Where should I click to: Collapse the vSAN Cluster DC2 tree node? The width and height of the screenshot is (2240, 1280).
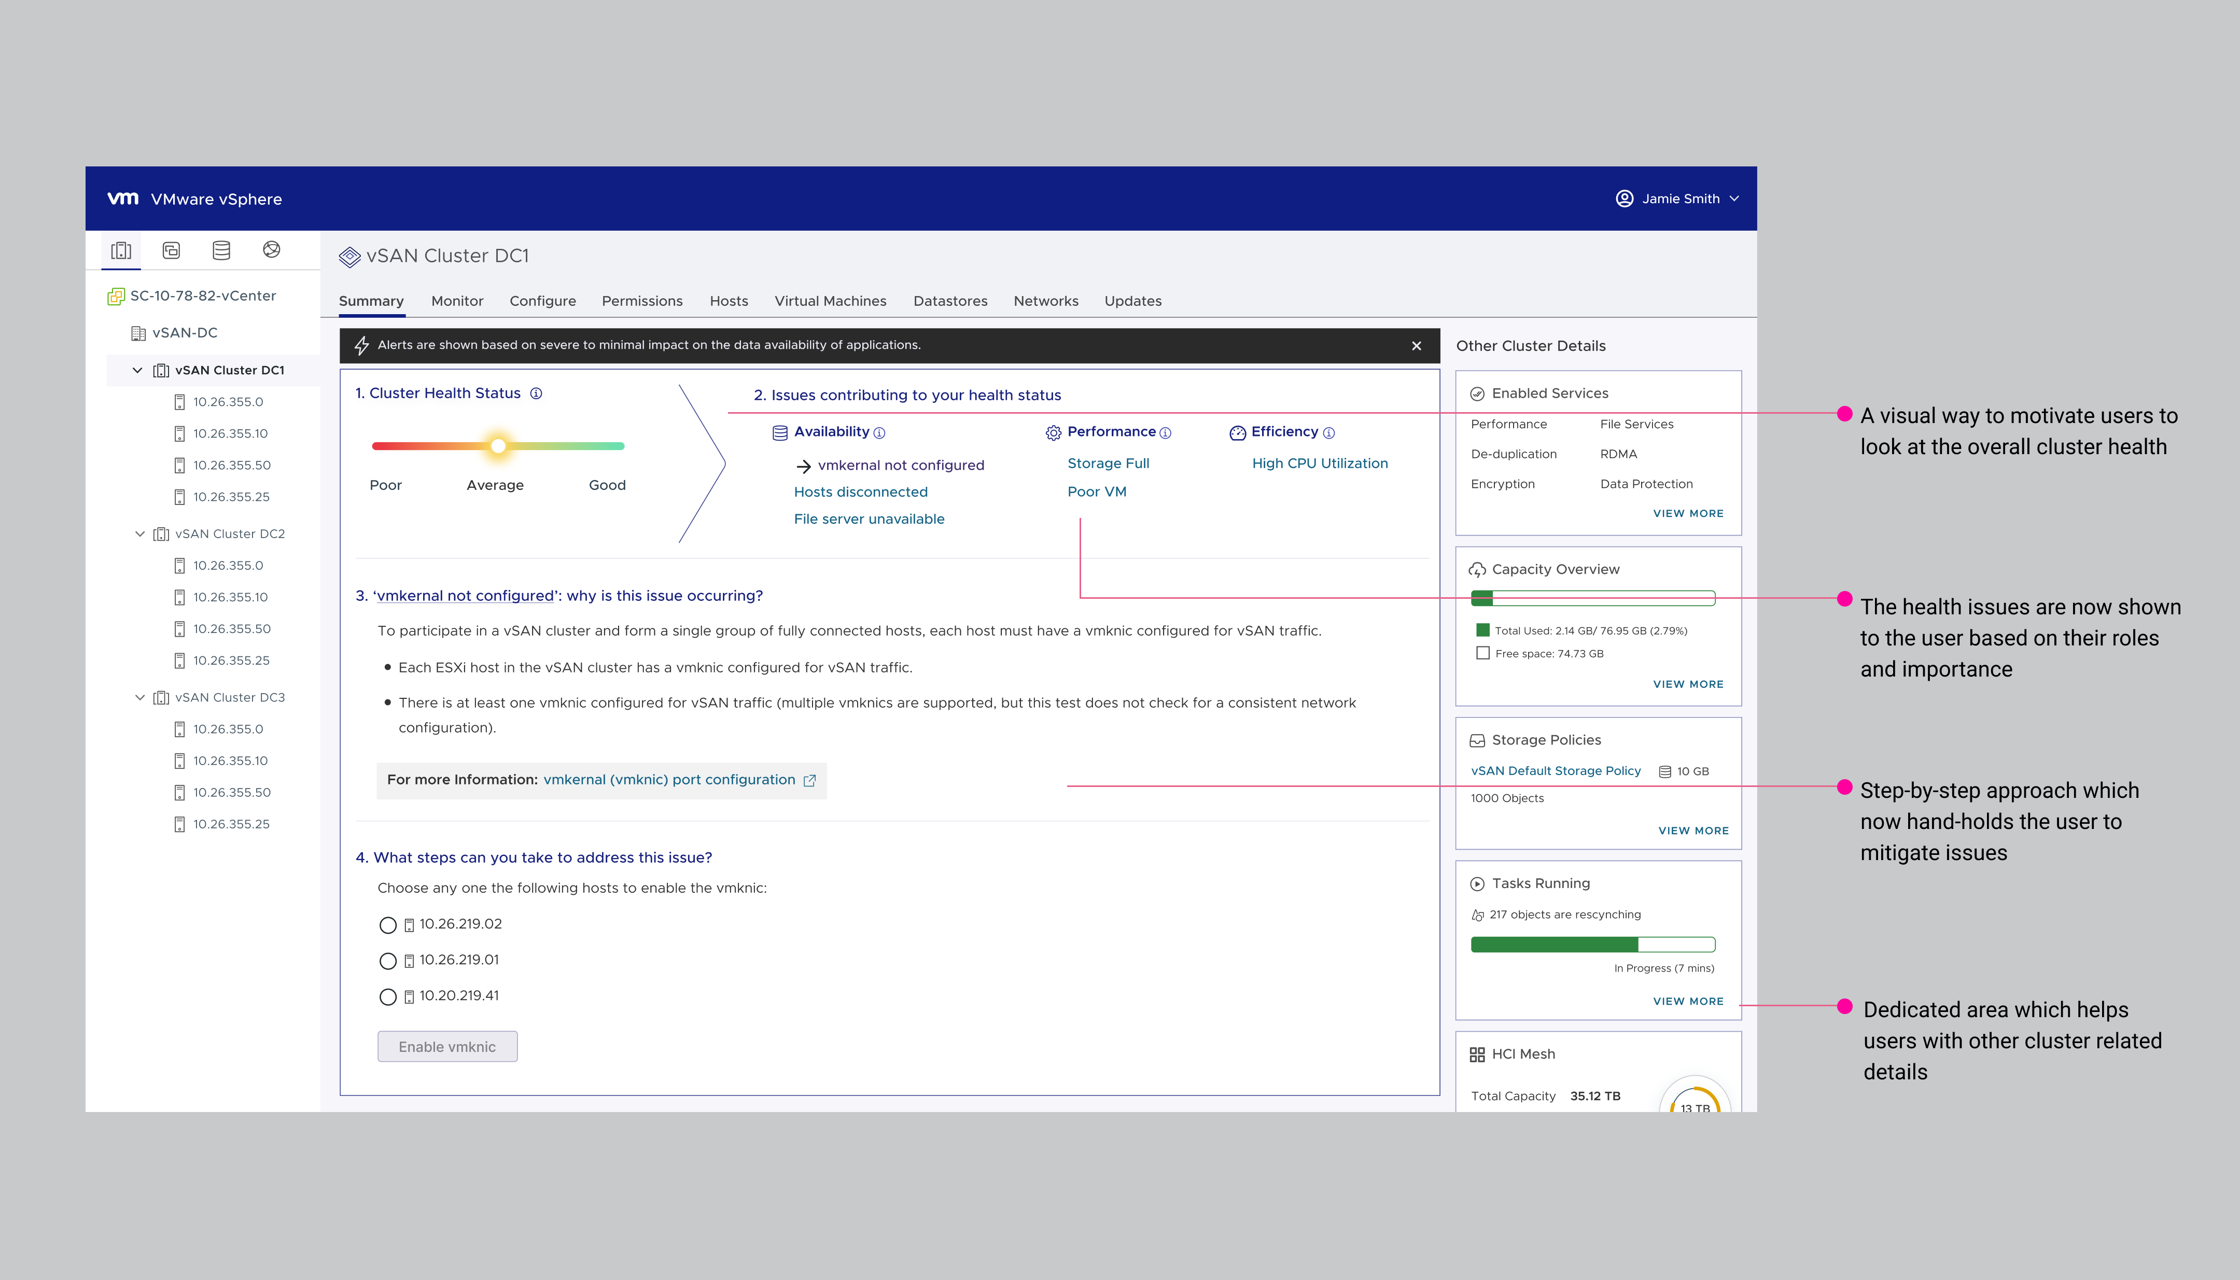(139, 533)
